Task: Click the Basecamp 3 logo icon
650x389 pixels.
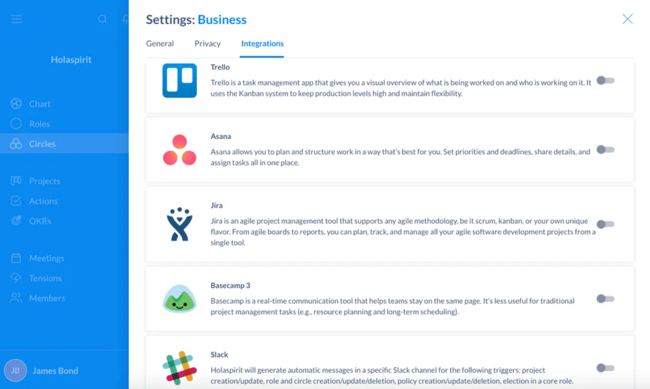Action: click(x=179, y=299)
